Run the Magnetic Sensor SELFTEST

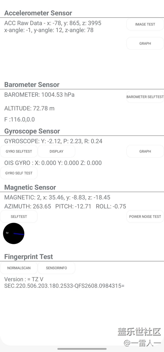(19, 216)
